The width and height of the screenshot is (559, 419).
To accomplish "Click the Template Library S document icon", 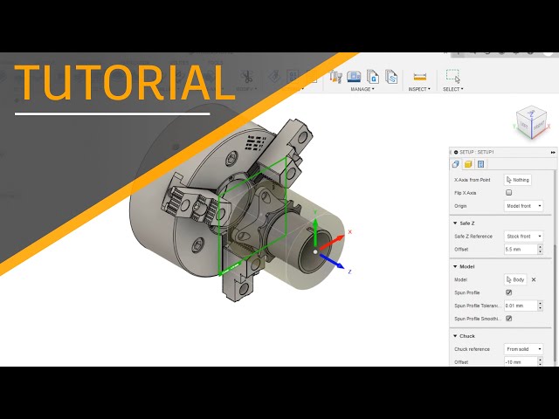I will coord(391,77).
